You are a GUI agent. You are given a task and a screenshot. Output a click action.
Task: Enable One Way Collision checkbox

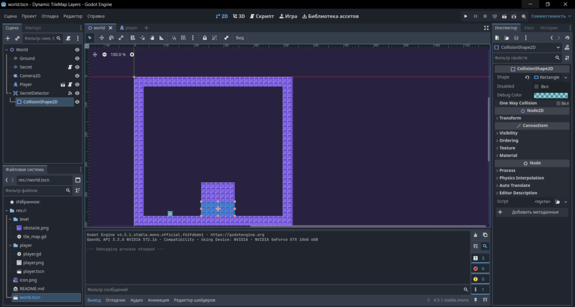pyautogui.click(x=558, y=103)
